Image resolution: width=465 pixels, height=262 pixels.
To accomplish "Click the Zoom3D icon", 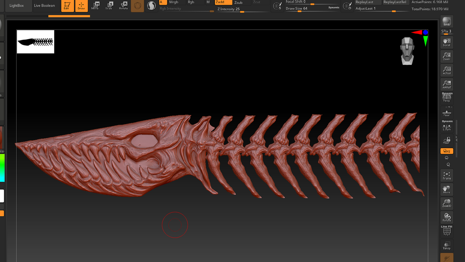I will (x=446, y=203).
